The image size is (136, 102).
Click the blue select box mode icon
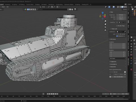28,9
